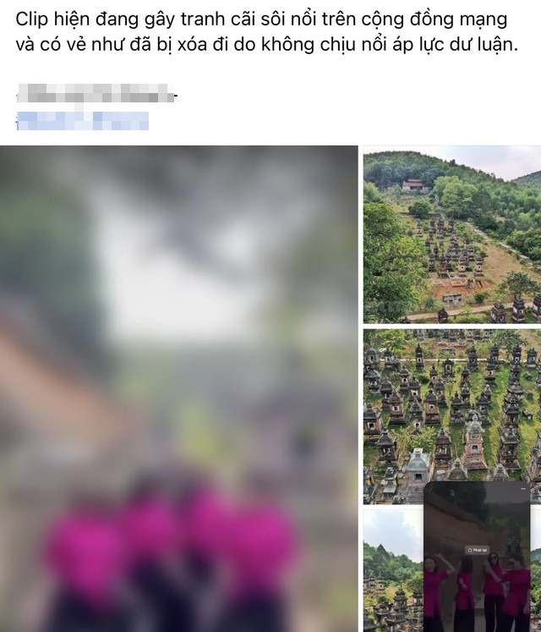Viewport: 541px width, 632px height.
Task: Click the caption line ending 'áp lực dư luận'
Action: click(266, 44)
